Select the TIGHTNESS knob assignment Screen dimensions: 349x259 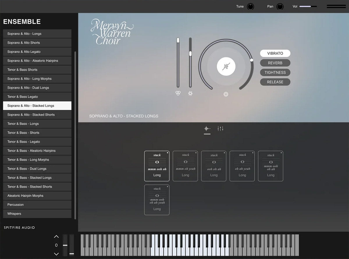[x=275, y=73]
